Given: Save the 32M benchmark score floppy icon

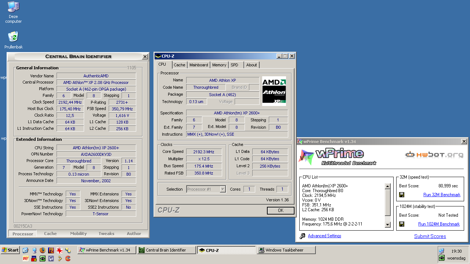Looking at the screenshot, I should 402,195.
